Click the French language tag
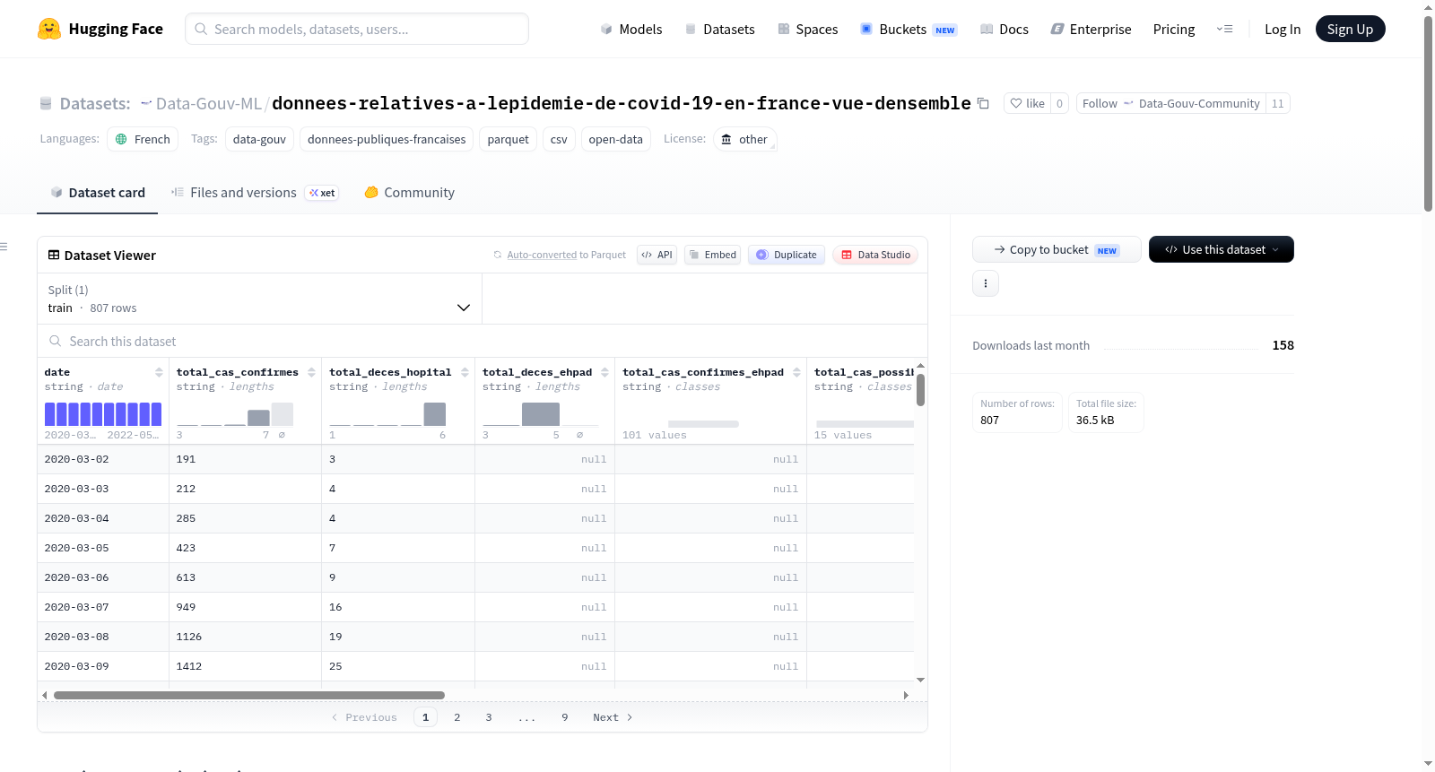 (x=143, y=139)
